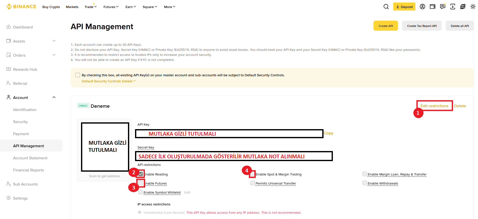Check the Default Security Controls checkbox
Image resolution: width=478 pixels, height=219 pixels.
coord(78,75)
